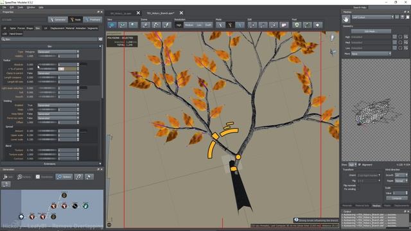Image resolution: width=411 pixels, height=231 pixels.
Task: Click the first icon in Edit toolbar group
Action: point(252,25)
